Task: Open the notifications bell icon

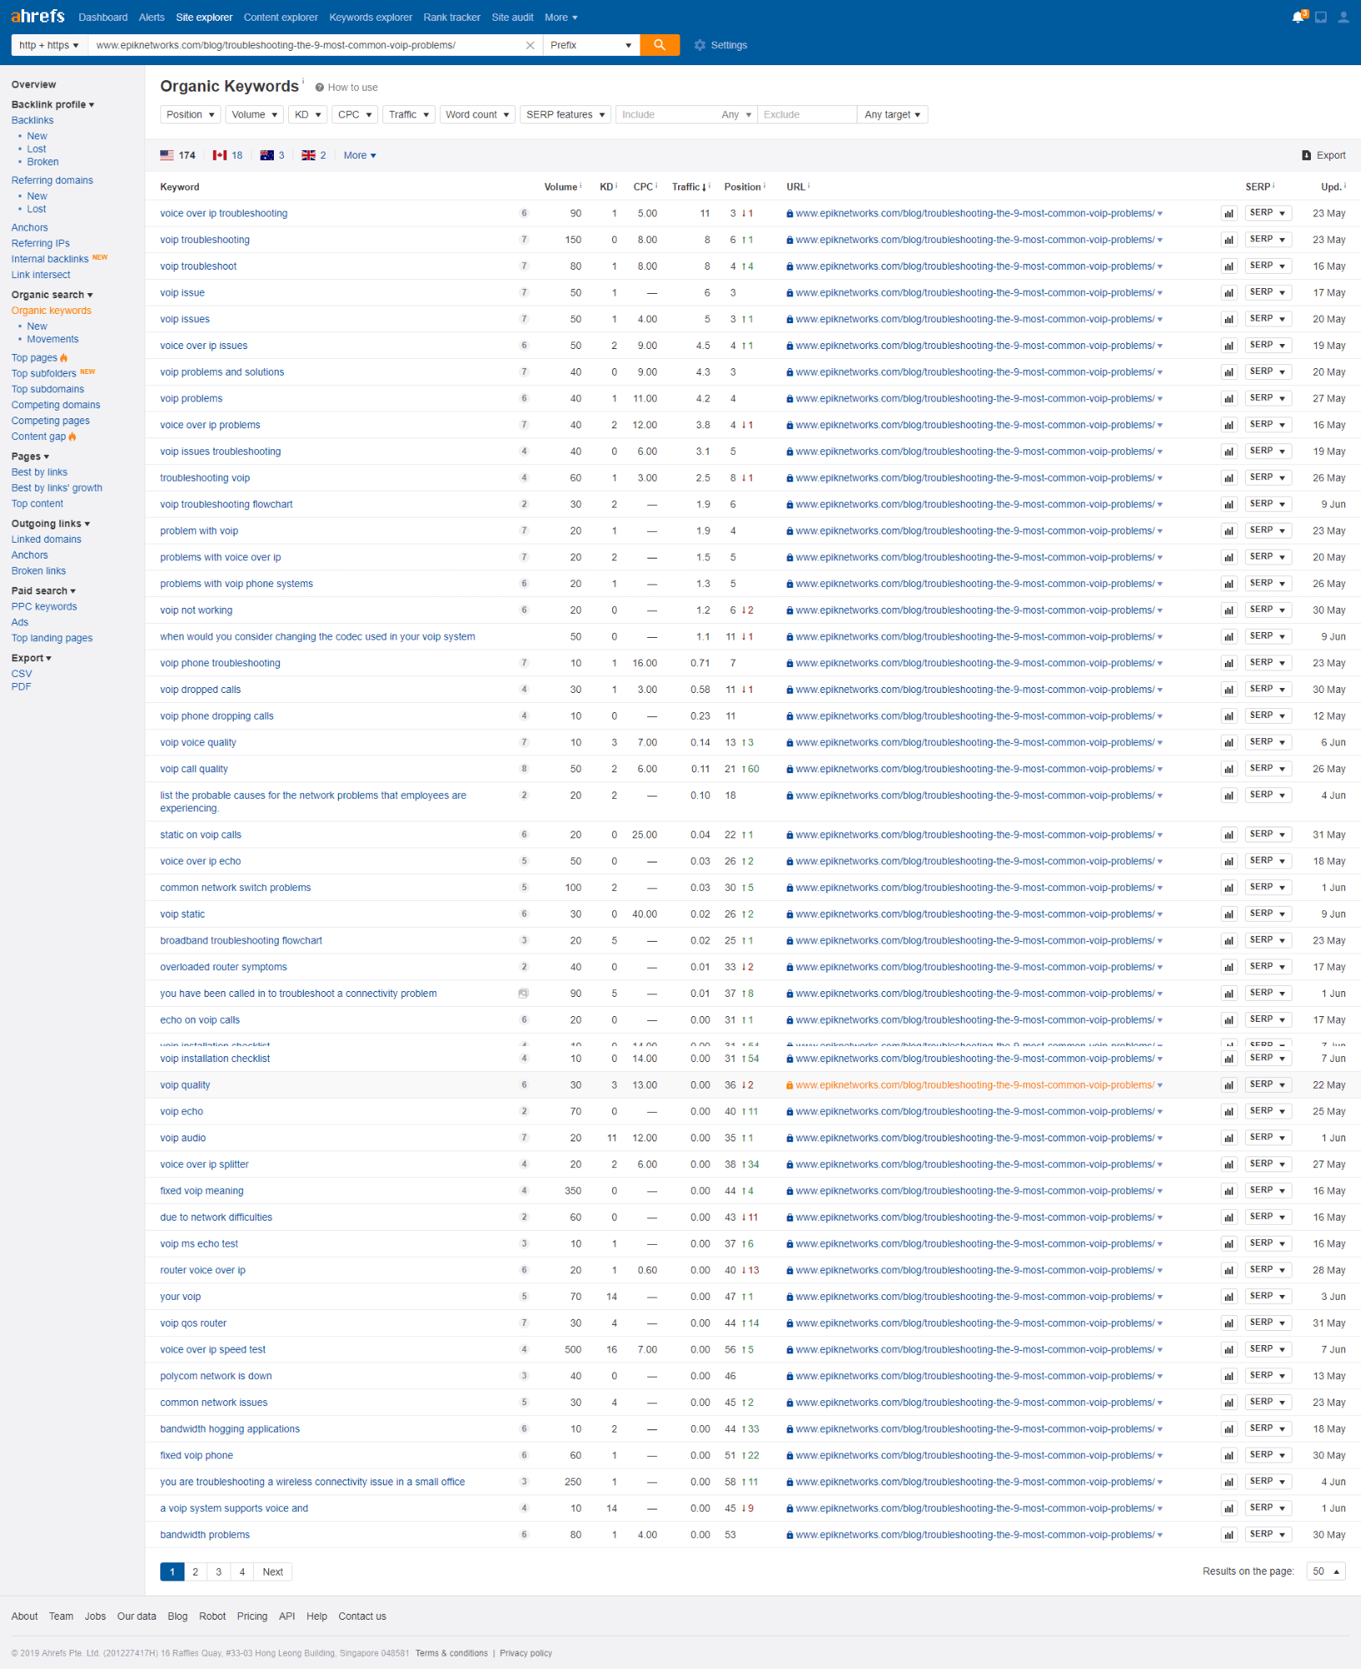Action: 1298,16
